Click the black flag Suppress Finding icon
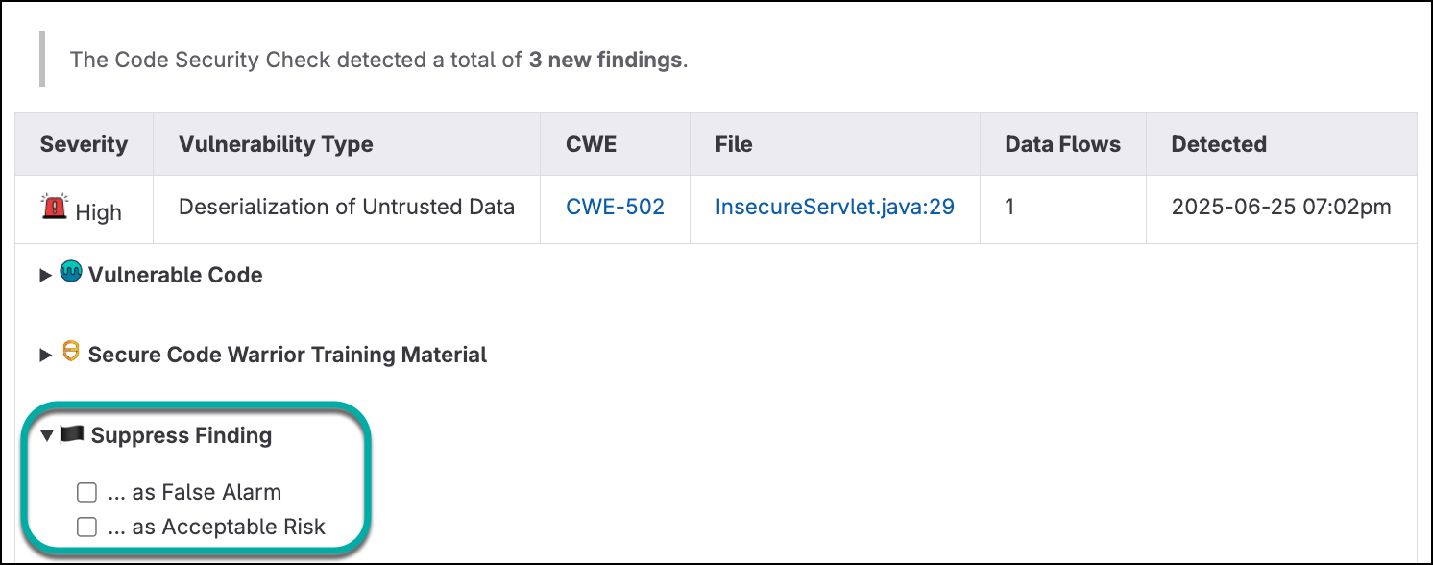Viewport: 1433px width, 565px height. click(x=72, y=434)
